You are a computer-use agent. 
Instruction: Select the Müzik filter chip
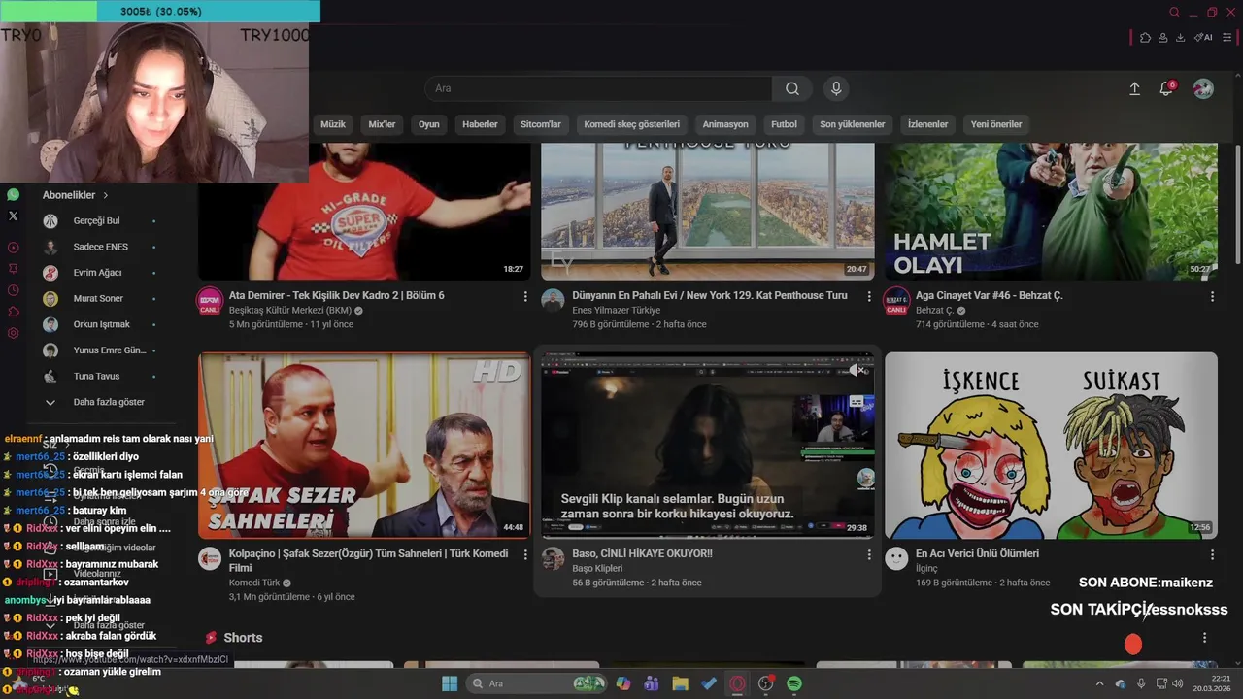point(333,124)
